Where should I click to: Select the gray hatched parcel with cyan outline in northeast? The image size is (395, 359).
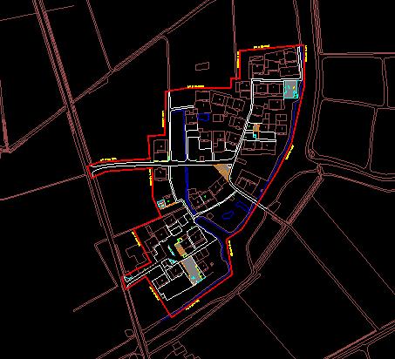point(291,90)
